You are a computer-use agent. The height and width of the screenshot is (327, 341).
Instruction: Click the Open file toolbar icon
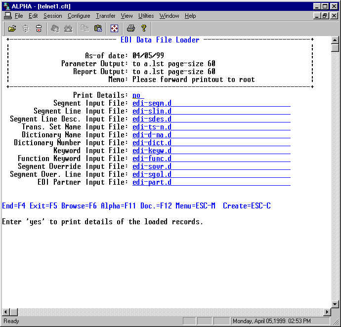coord(12,29)
